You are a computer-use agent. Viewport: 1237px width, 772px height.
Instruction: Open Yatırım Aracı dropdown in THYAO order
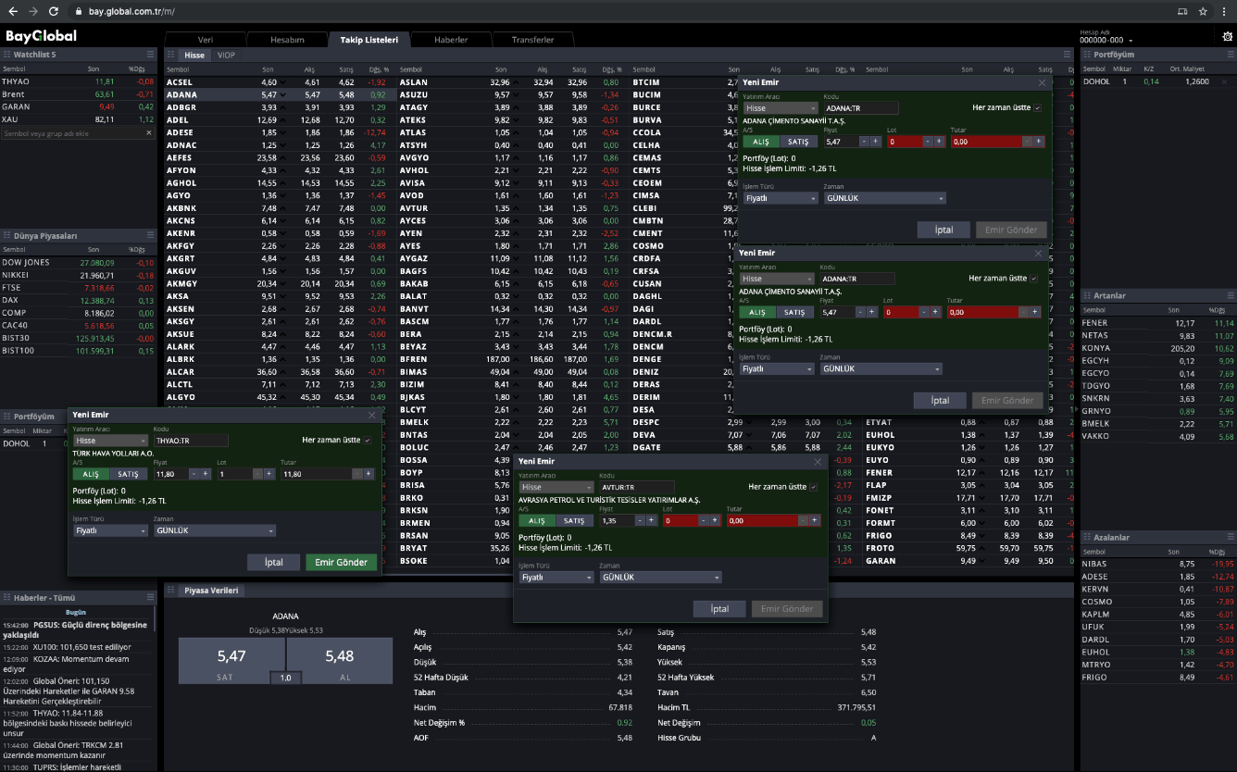pyautogui.click(x=110, y=441)
